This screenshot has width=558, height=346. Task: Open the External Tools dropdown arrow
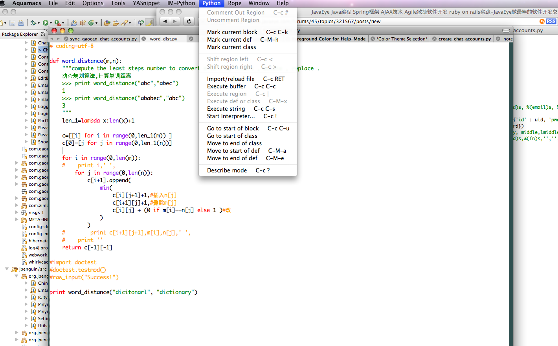(63, 23)
